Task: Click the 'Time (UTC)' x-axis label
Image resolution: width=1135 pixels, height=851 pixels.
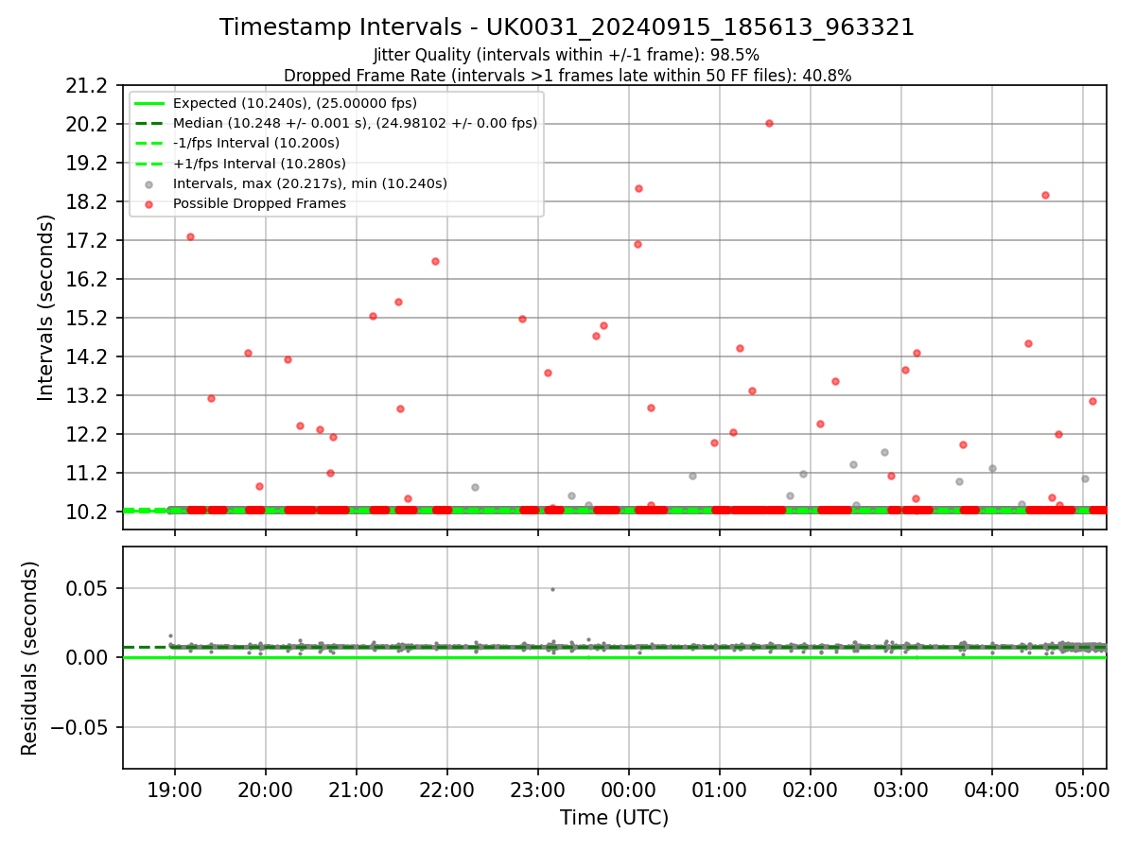Action: pos(614,818)
